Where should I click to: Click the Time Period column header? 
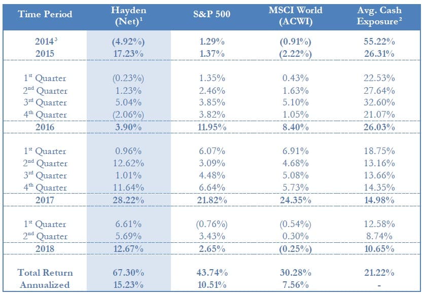(x=45, y=14)
